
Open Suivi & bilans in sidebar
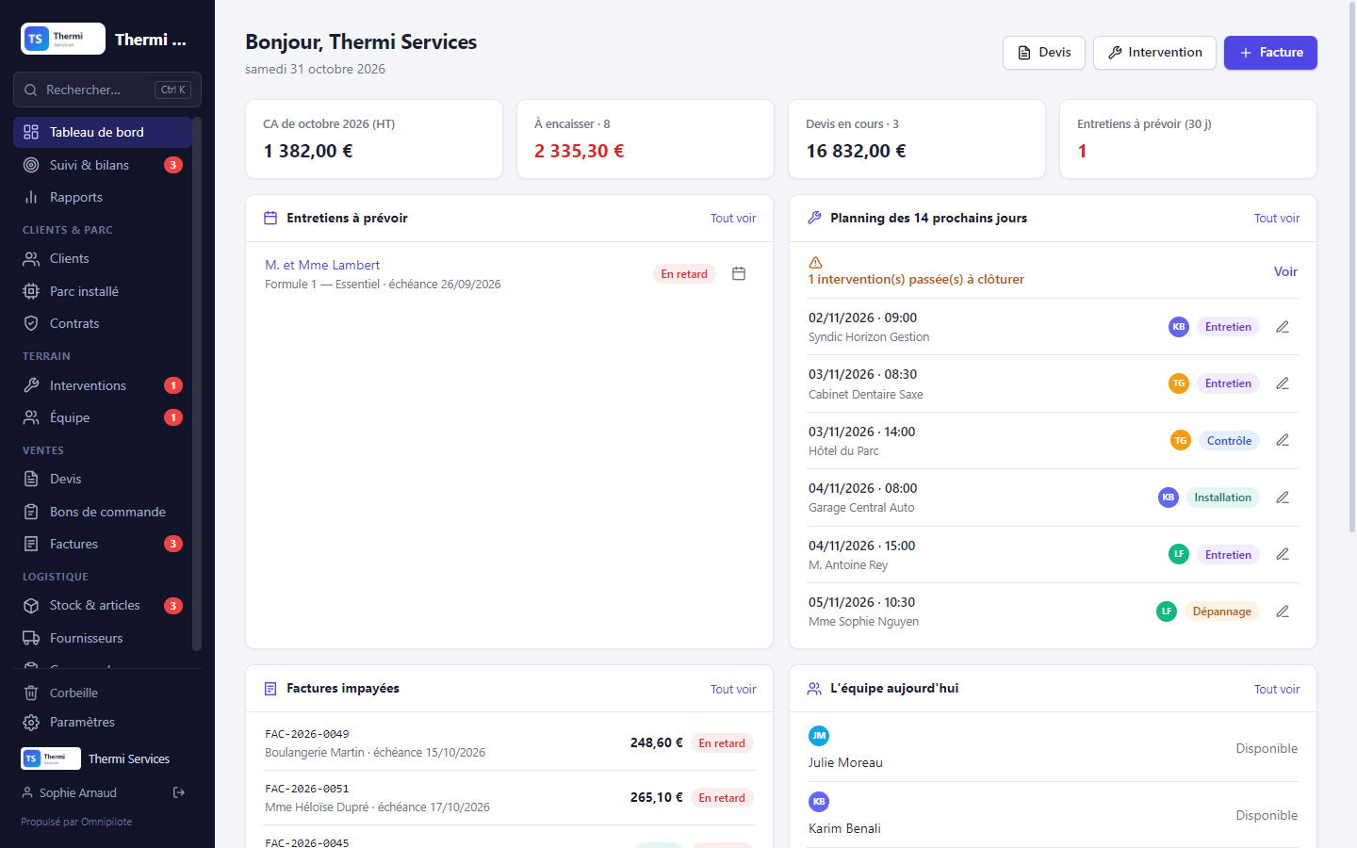pyautogui.click(x=102, y=165)
